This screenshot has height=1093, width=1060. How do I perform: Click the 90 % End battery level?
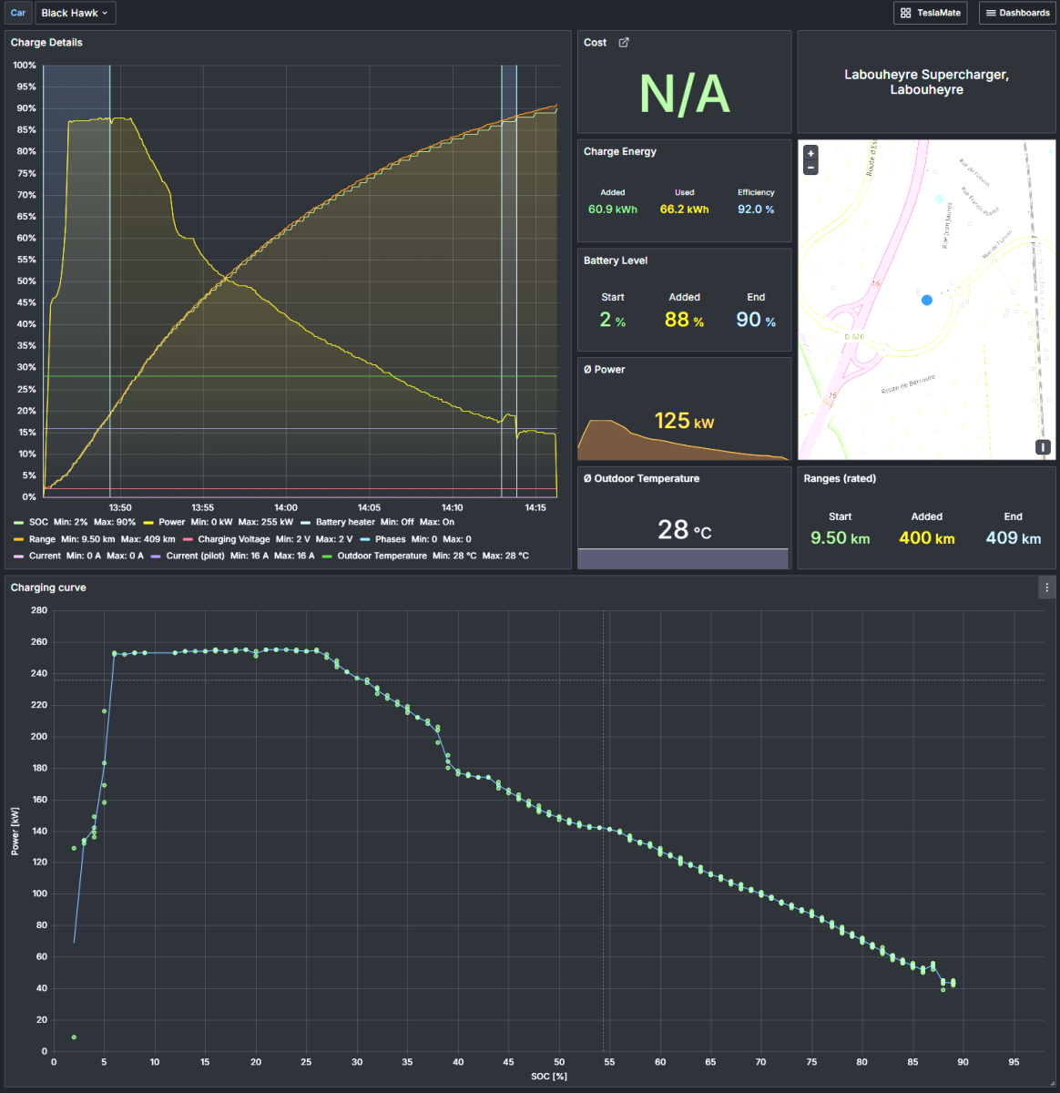pos(756,320)
